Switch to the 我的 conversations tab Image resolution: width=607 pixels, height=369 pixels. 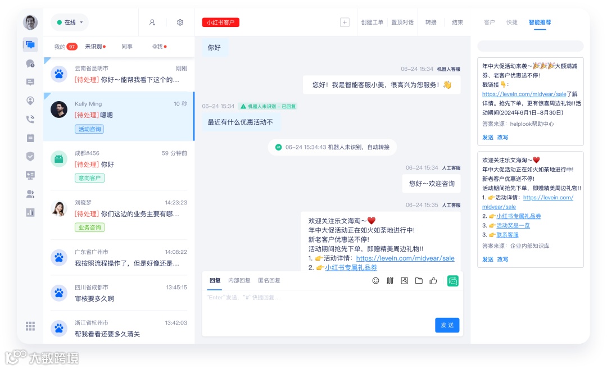(x=65, y=47)
